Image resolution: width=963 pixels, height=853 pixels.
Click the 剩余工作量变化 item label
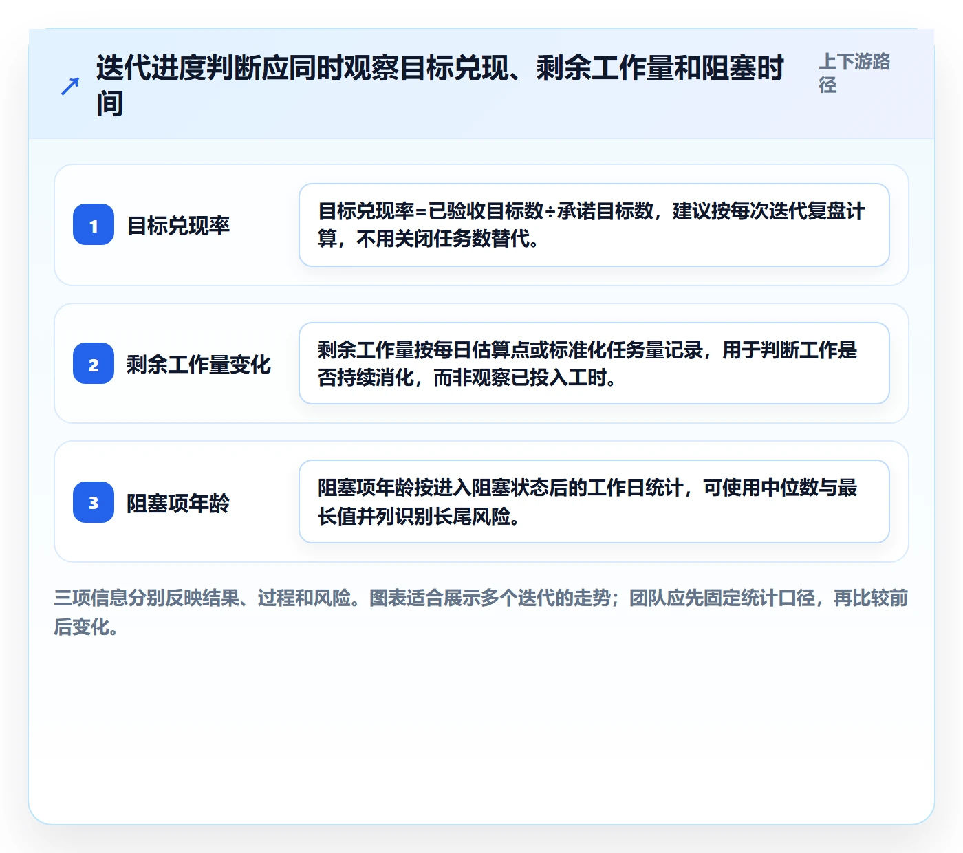pyautogui.click(x=199, y=365)
